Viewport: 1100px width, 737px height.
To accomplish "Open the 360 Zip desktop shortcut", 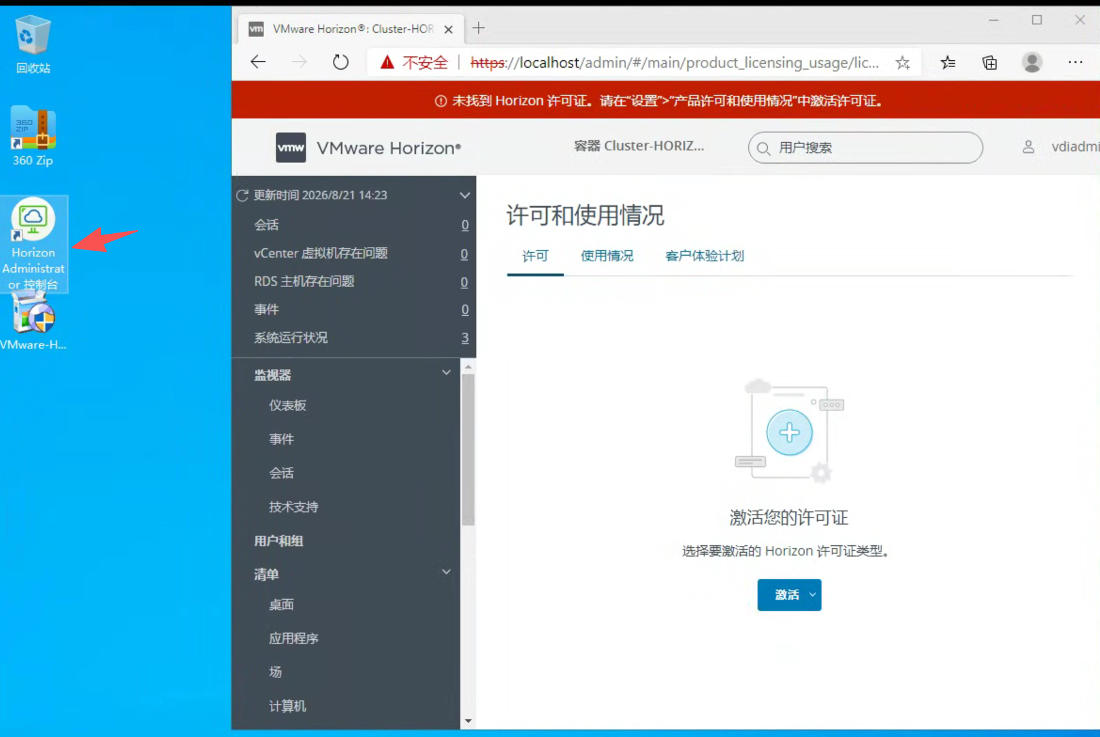I will click(33, 136).
